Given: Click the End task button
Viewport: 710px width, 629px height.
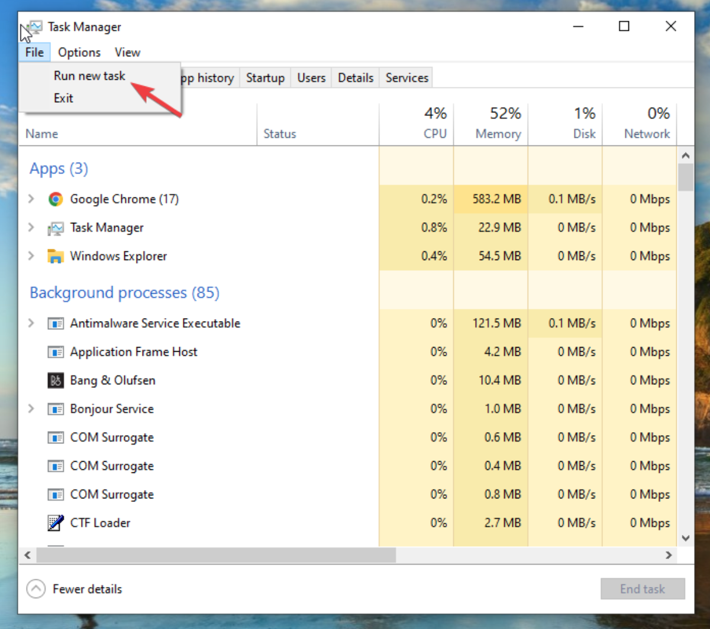Looking at the screenshot, I should point(643,589).
